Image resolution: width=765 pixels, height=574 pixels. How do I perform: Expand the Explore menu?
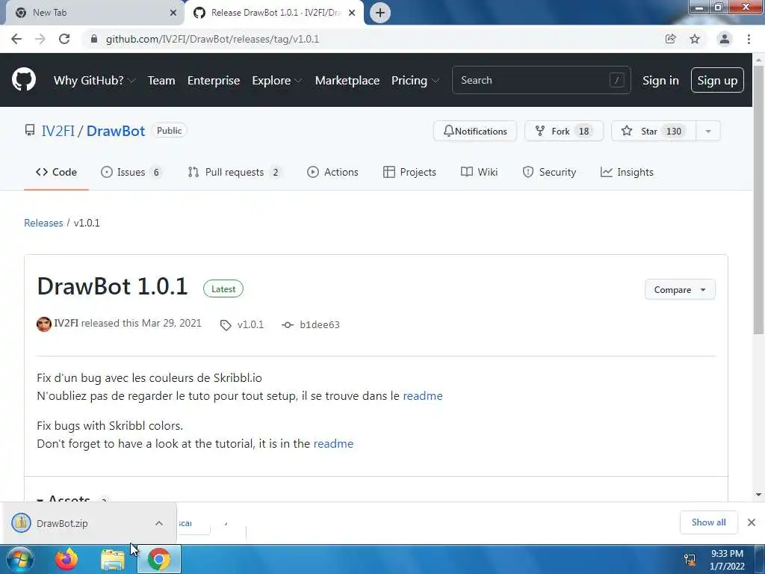coord(276,80)
